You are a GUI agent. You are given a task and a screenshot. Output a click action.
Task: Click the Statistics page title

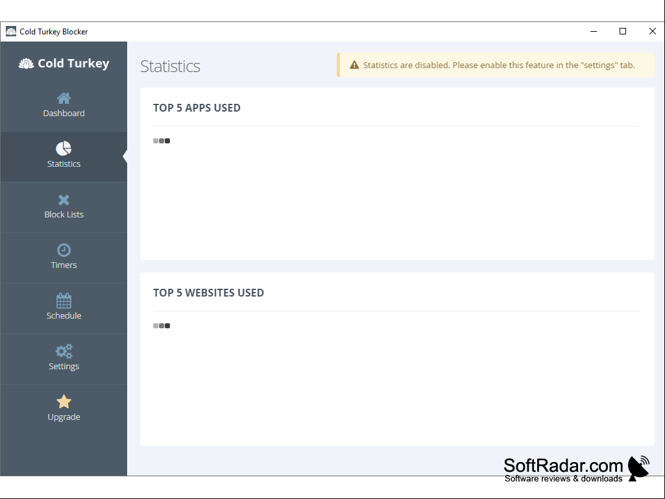tap(170, 66)
